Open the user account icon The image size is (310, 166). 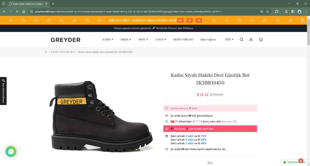(x=251, y=40)
